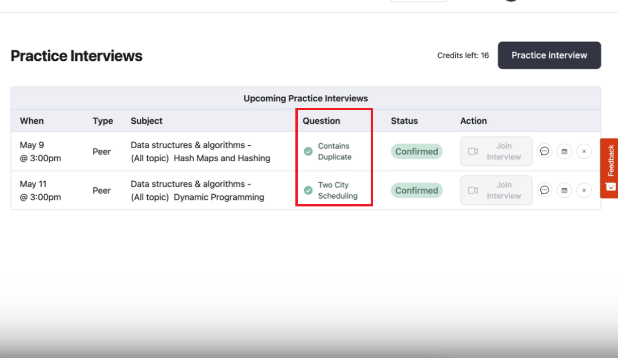
Task: Start a new Practice interview
Action: (x=549, y=55)
